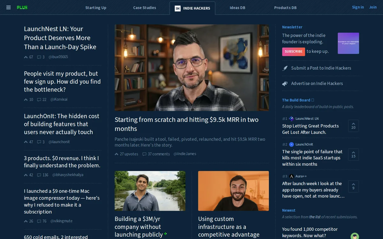Open comments on the LaunchNest LN post
This screenshot has height=239, width=383.
coord(39,57)
